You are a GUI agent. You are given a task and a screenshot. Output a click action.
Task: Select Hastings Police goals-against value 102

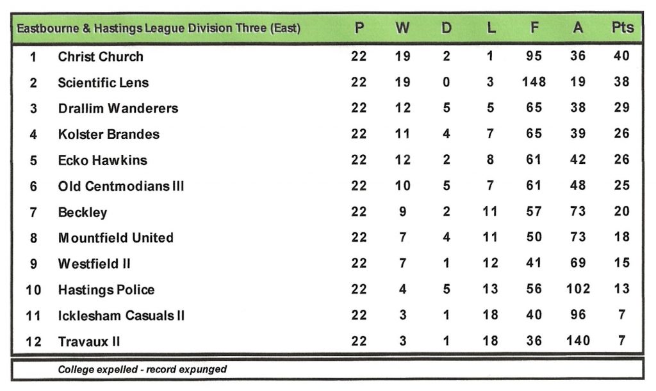[578, 289]
